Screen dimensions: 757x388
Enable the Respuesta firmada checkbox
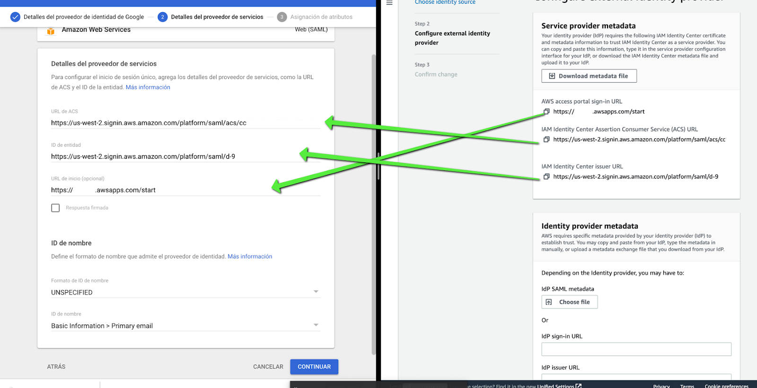pos(55,208)
